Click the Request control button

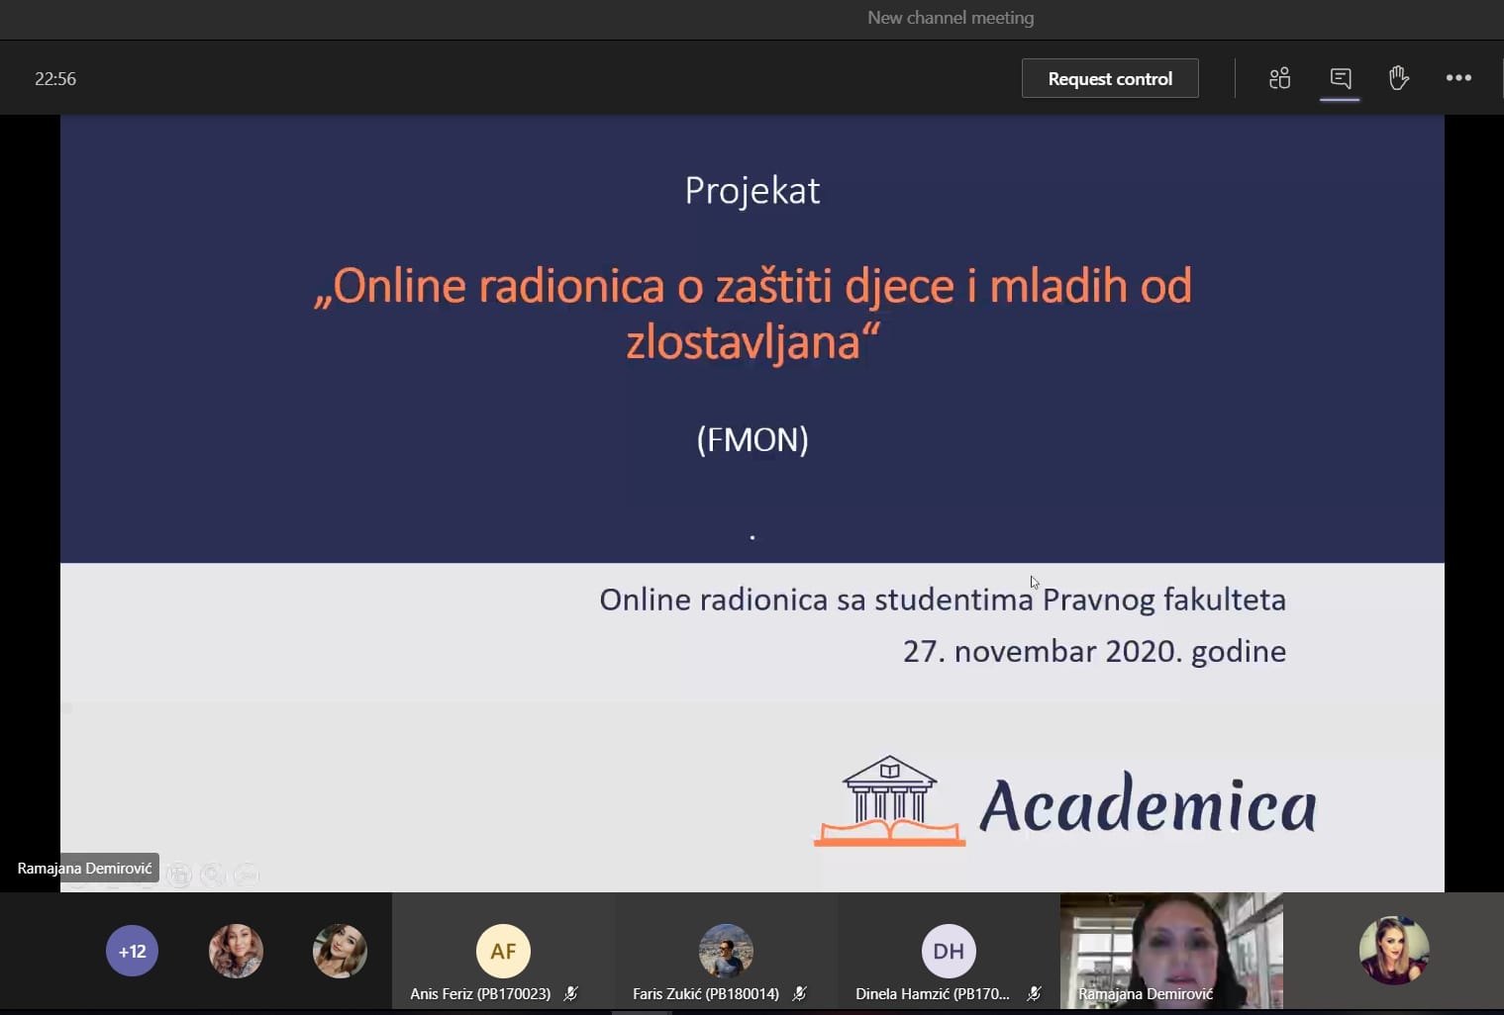tap(1109, 79)
